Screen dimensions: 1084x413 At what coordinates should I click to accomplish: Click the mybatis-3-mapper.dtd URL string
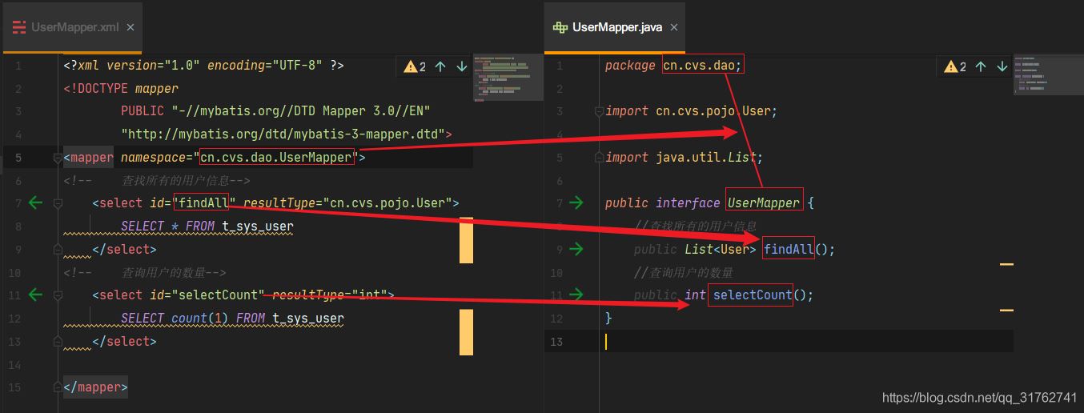283,134
